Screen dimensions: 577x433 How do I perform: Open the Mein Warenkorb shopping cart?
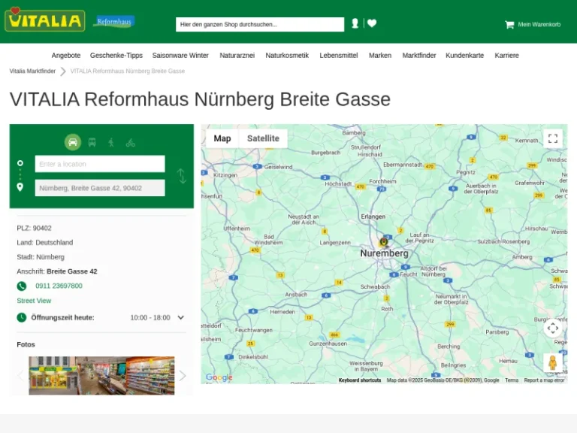pos(533,25)
